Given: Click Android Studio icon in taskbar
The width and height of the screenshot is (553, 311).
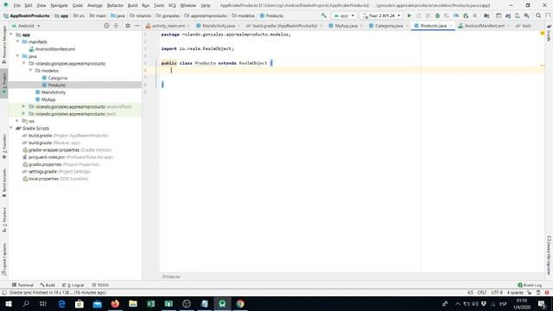Looking at the screenshot, I should tap(222, 303).
